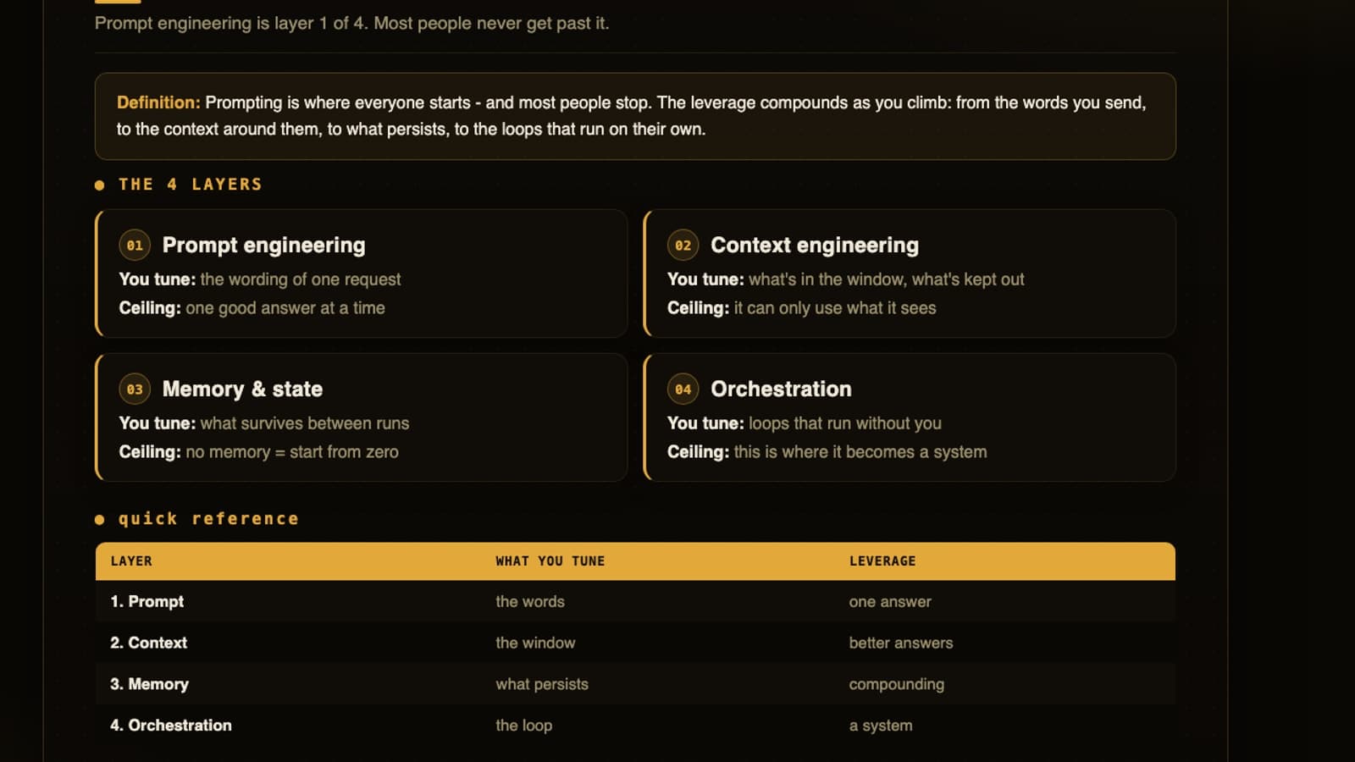Screen dimensions: 1355x762
Task: Click the 01 number badge
Action: [x=135, y=246]
